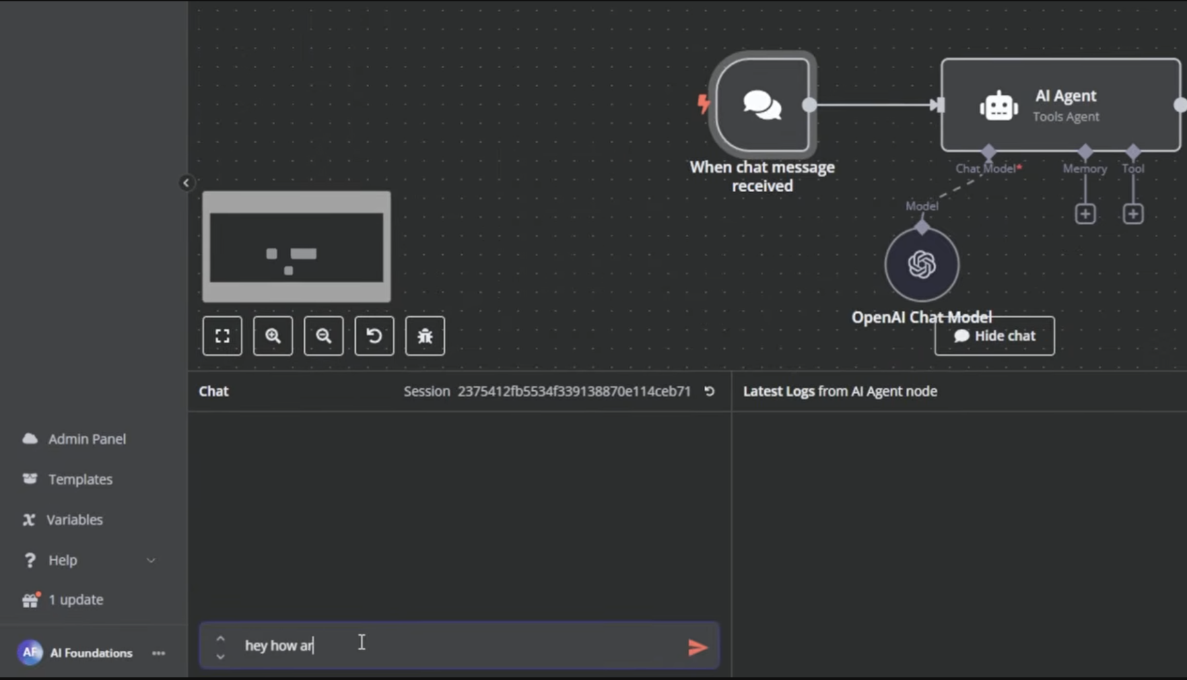Send the chat message with arrow icon
The image size is (1187, 680).
[x=697, y=647]
